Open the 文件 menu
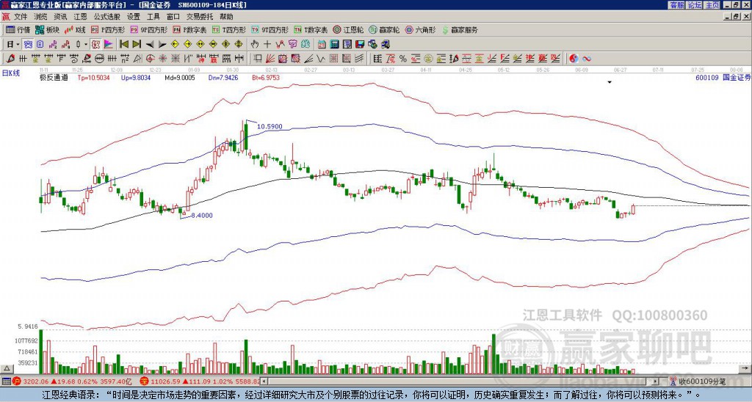The width and height of the screenshot is (752, 402). [21, 17]
